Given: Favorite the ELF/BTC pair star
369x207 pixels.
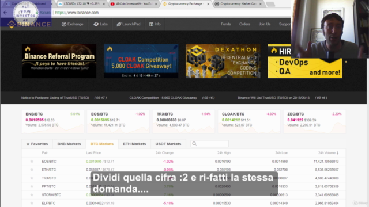Looking at the screenshot, I should click(x=32, y=203).
